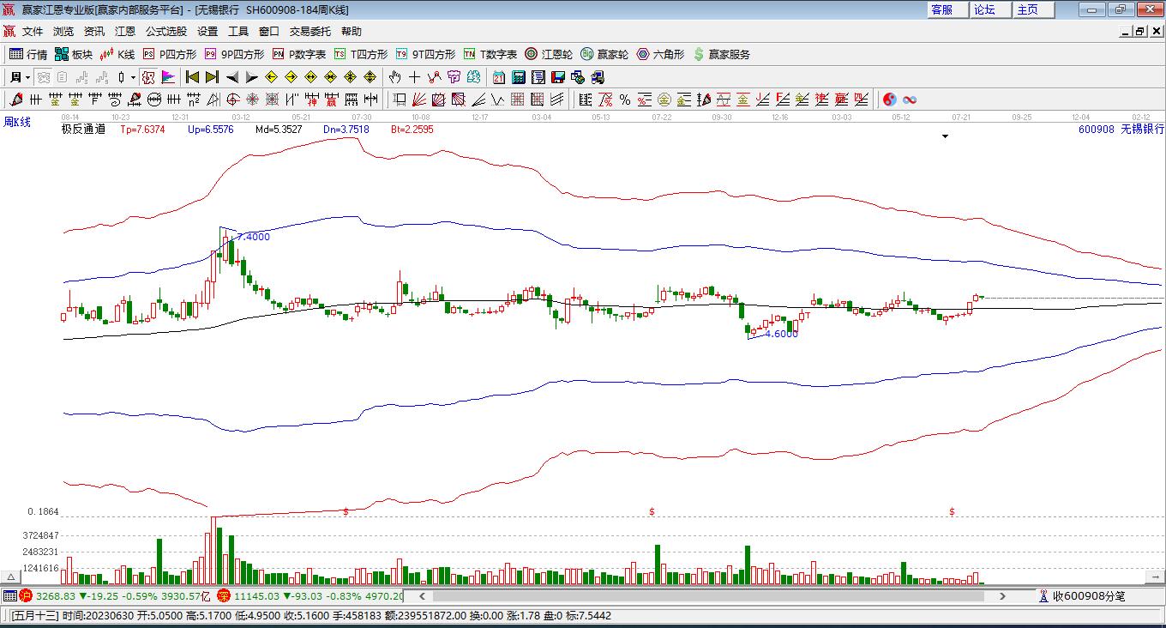This screenshot has height=628, width=1166.
Task: Select the hand pan tool
Action: 394,77
